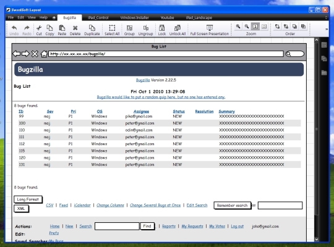
Task: Click the Remember search button
Action: [232, 205]
